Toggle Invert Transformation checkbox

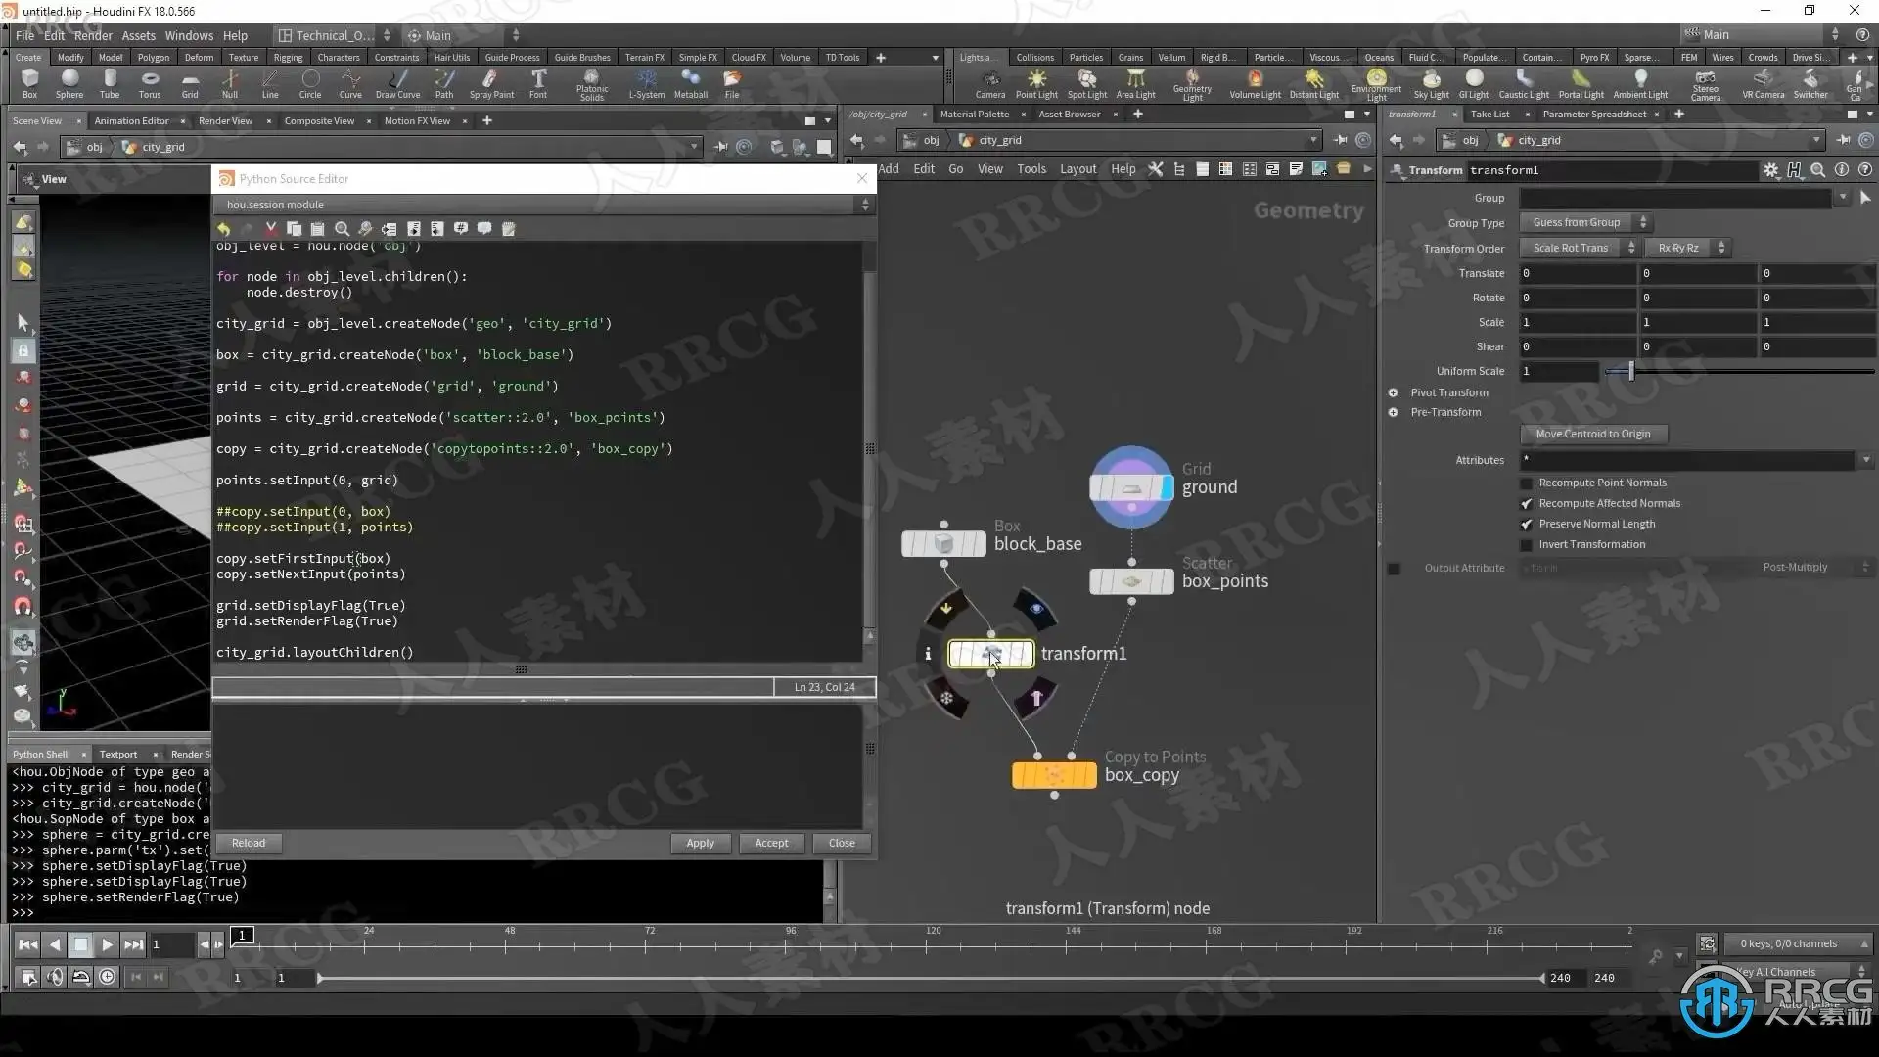click(1526, 545)
